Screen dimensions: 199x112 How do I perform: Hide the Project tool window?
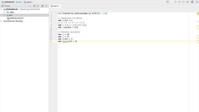click(47, 6)
